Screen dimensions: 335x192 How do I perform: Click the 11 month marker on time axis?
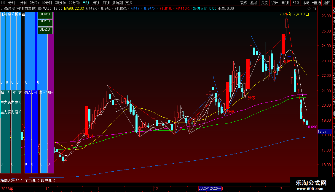[97, 188]
